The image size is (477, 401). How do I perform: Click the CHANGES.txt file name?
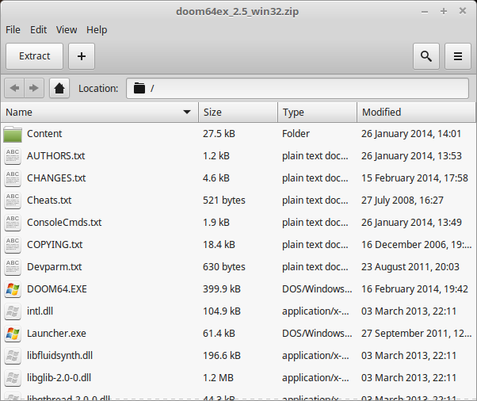[56, 178]
